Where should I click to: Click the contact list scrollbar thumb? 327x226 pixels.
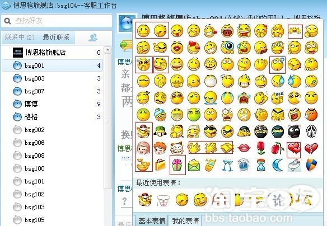[108, 121]
